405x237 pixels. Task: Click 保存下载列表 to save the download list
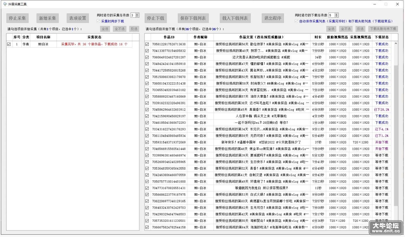(193, 18)
